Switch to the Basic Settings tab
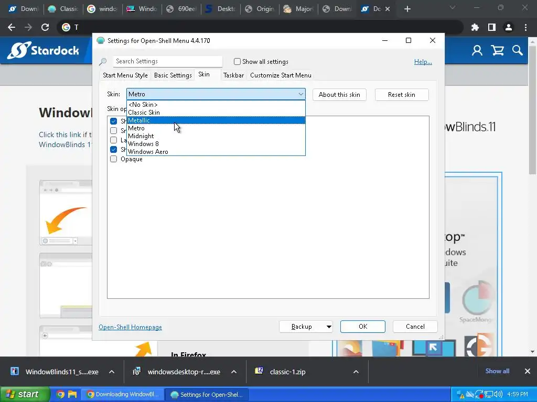The height and width of the screenshot is (402, 537). coord(173,75)
